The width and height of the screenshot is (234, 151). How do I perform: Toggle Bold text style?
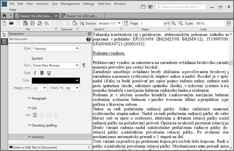click(42, 73)
